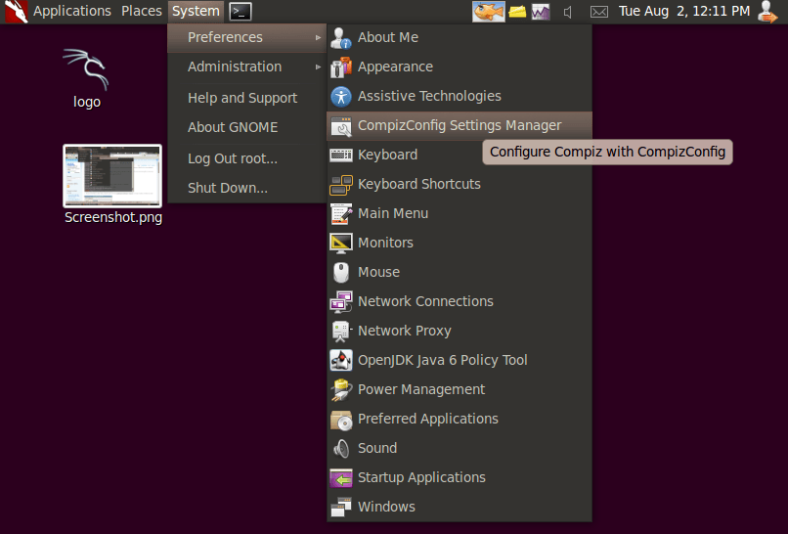Viewport: 788px width, 534px height.
Task: Click the volume speaker in top panel
Action: (x=568, y=12)
